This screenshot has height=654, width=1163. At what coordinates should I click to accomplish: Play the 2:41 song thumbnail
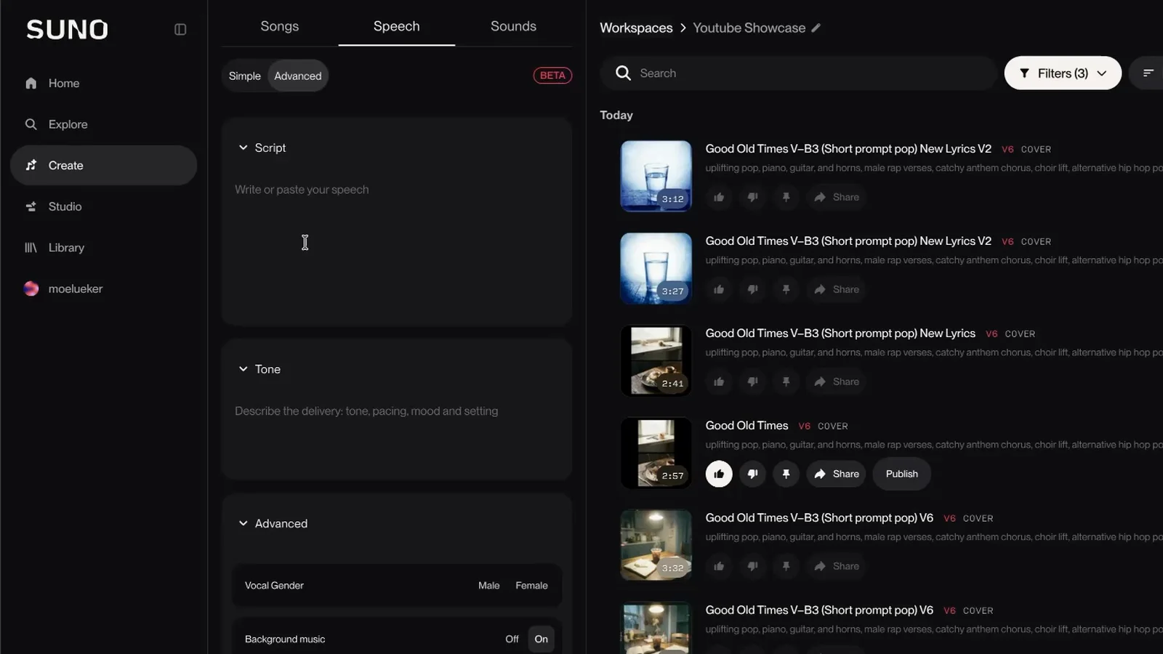coord(656,361)
